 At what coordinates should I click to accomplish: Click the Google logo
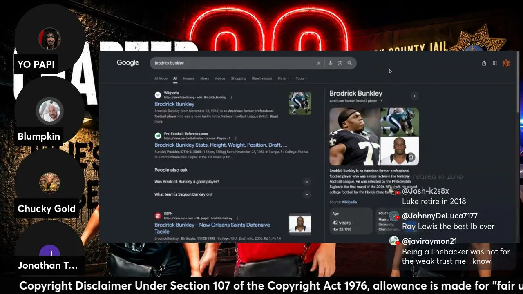(x=128, y=63)
